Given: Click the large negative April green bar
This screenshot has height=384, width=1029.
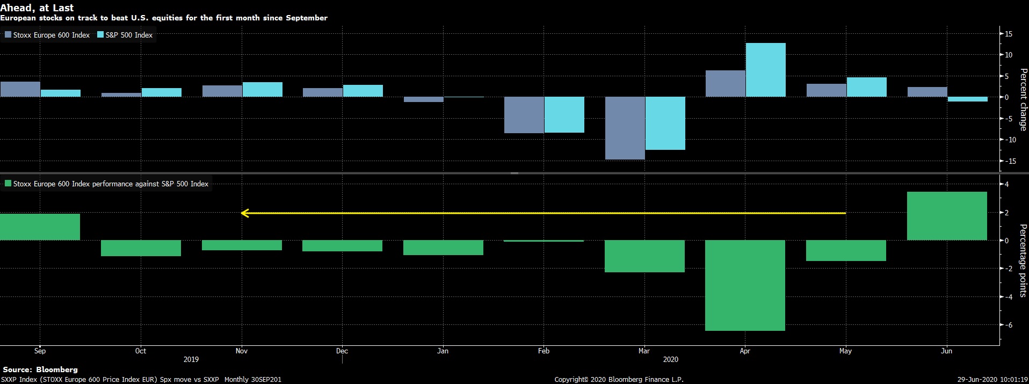Looking at the screenshot, I should tap(745, 285).
